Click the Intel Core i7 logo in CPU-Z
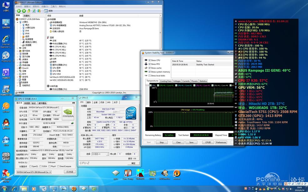 click(x=131, y=113)
